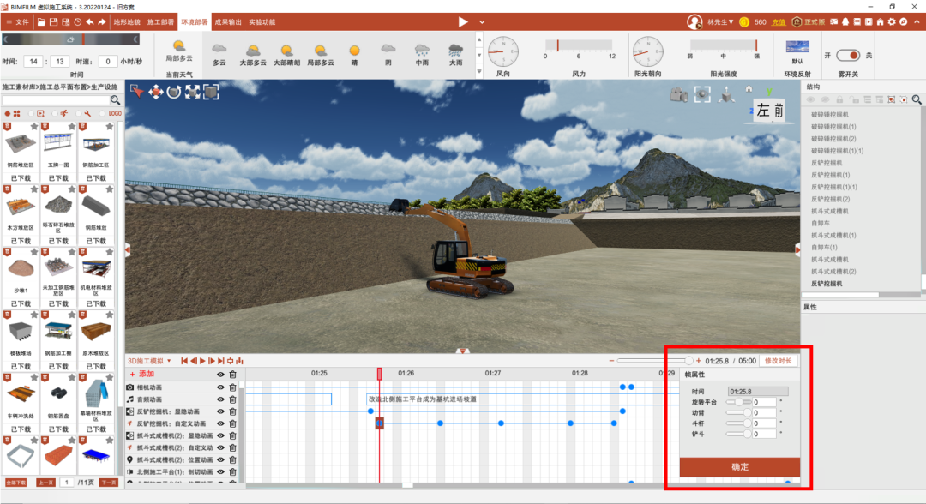Toggle the 雾开关 fog switch
This screenshot has height=504, width=926.
(848, 56)
